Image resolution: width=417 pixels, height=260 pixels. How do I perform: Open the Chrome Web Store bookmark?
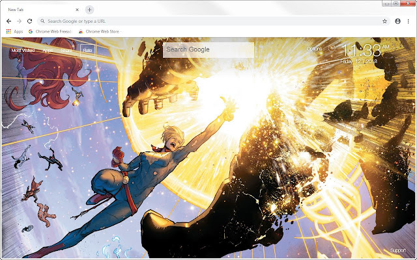(100, 32)
